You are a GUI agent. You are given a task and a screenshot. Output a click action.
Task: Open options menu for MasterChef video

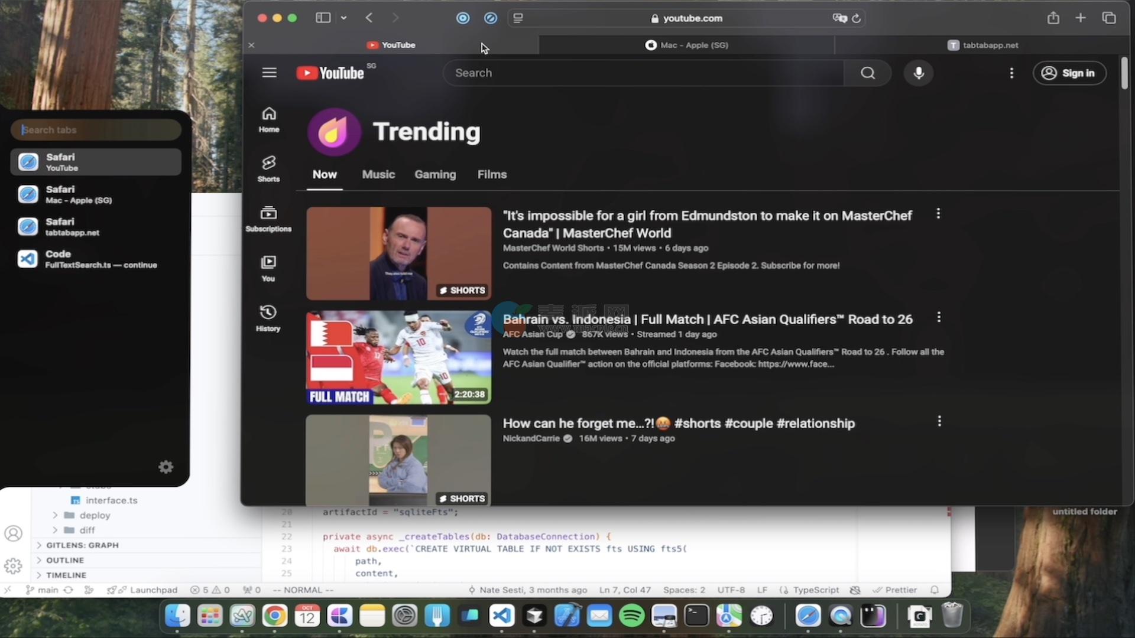coord(938,214)
